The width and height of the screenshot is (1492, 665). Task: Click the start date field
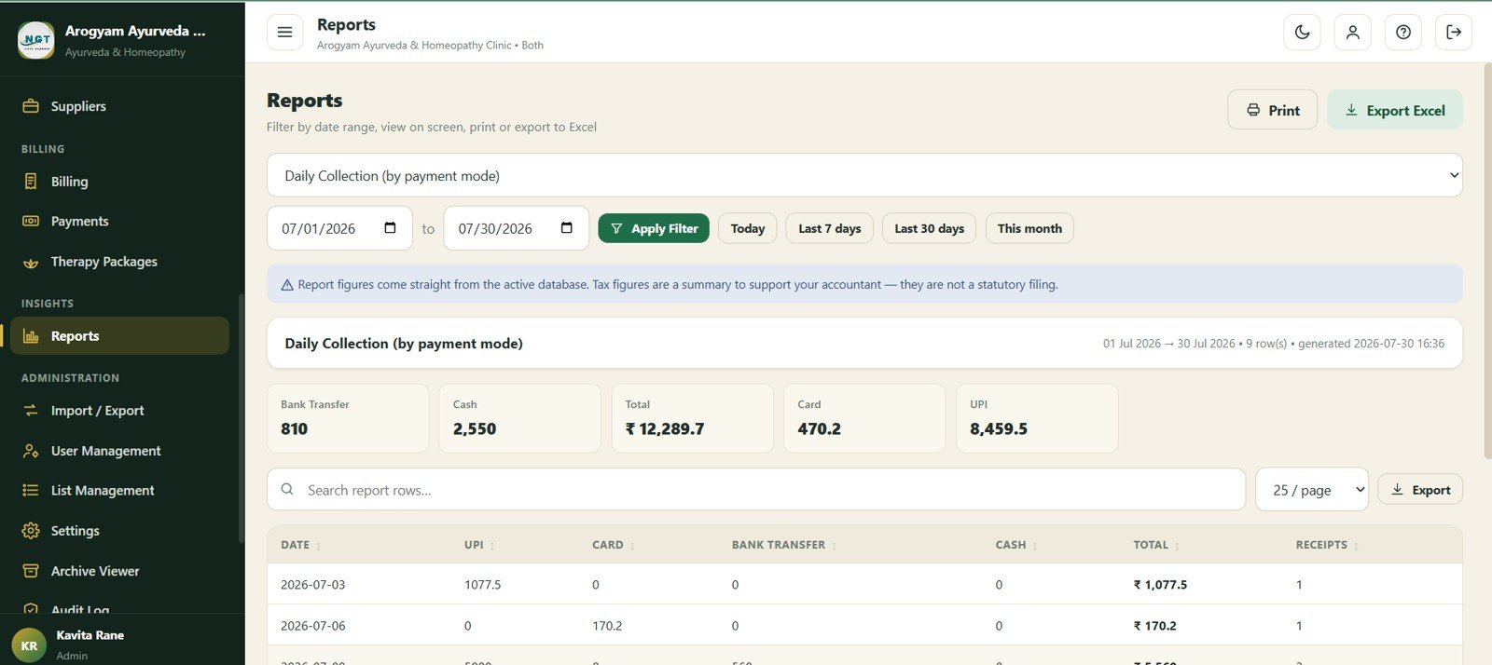point(339,228)
